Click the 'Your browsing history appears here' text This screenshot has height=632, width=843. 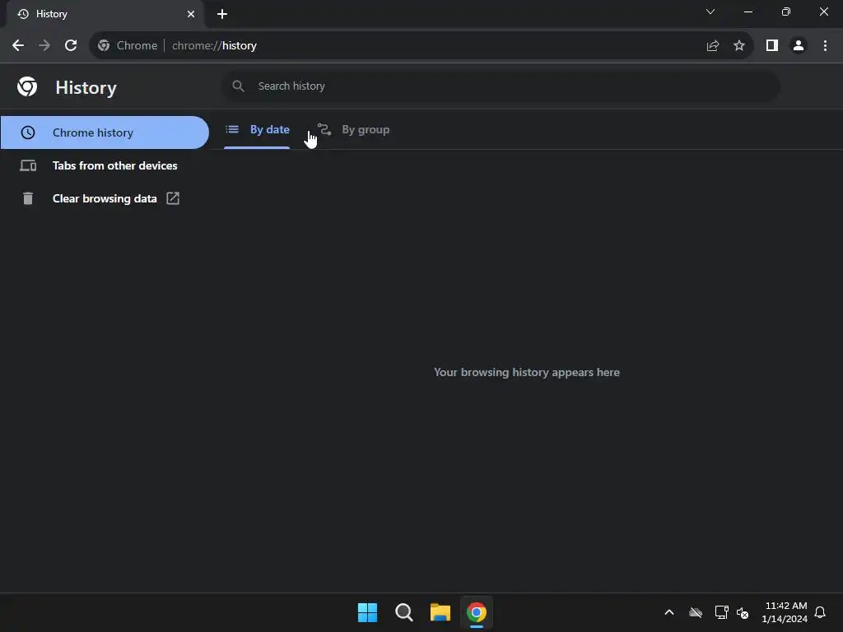click(x=527, y=373)
